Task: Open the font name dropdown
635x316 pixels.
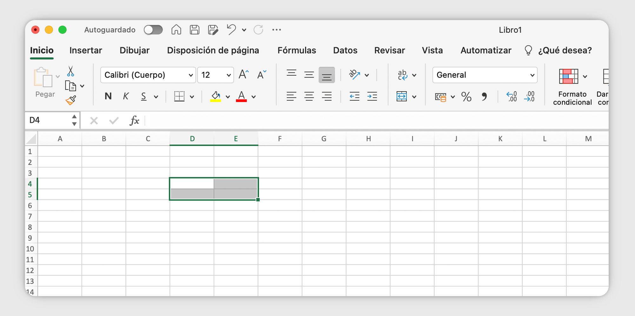Action: 190,75
